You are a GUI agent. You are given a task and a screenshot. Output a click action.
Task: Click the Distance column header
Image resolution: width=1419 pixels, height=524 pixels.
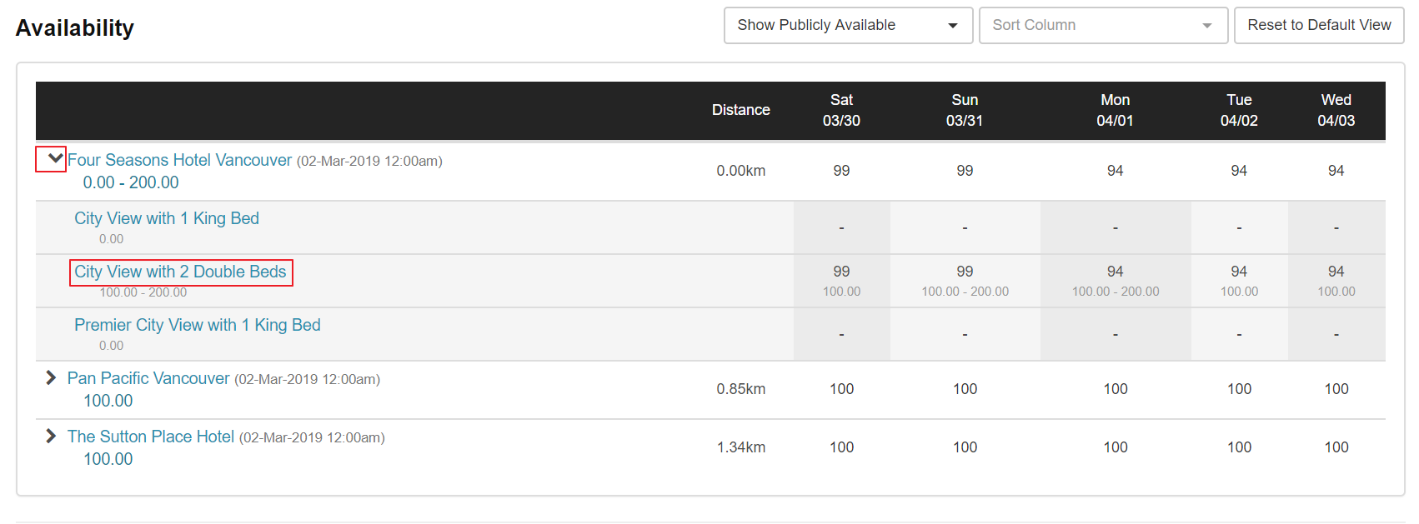click(x=740, y=110)
